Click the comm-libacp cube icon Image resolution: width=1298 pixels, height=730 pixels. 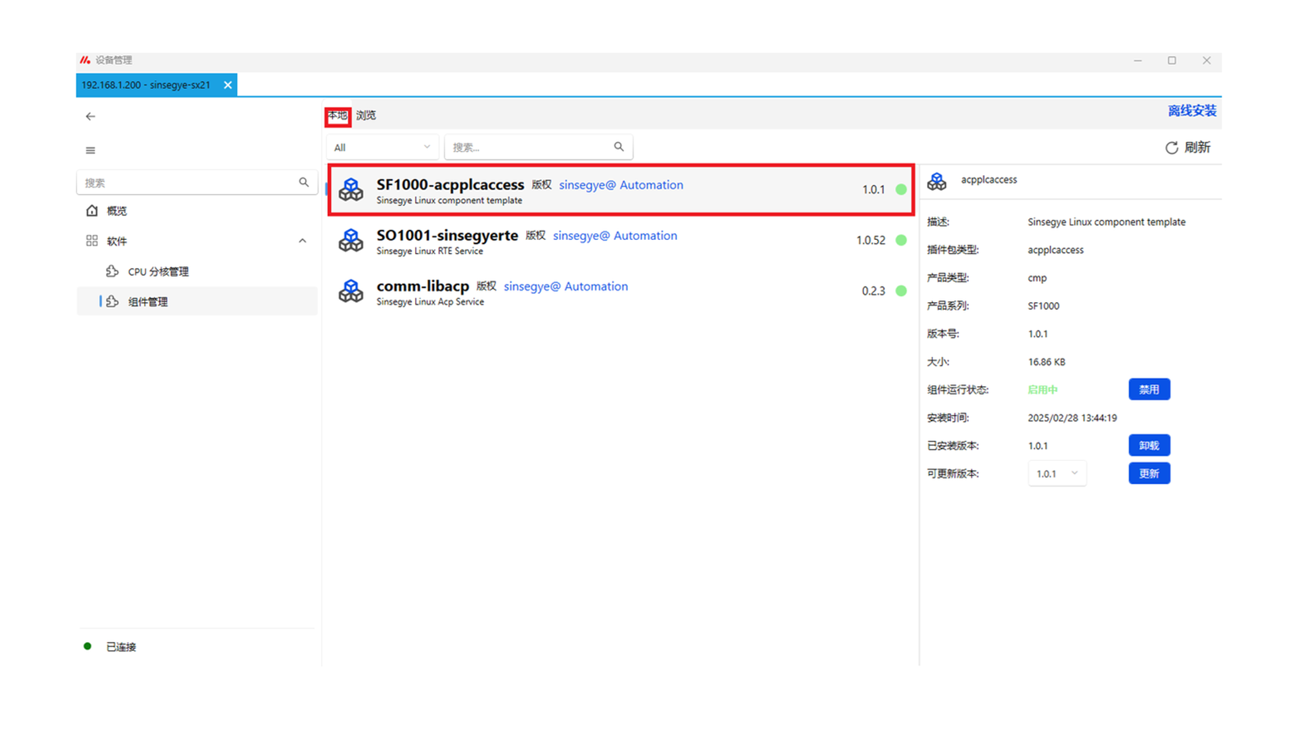(351, 291)
